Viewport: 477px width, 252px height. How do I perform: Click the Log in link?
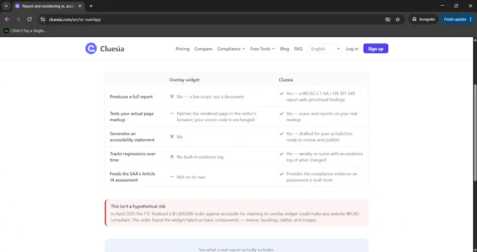click(352, 49)
